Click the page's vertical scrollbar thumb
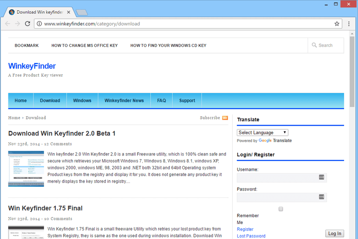 (352, 71)
